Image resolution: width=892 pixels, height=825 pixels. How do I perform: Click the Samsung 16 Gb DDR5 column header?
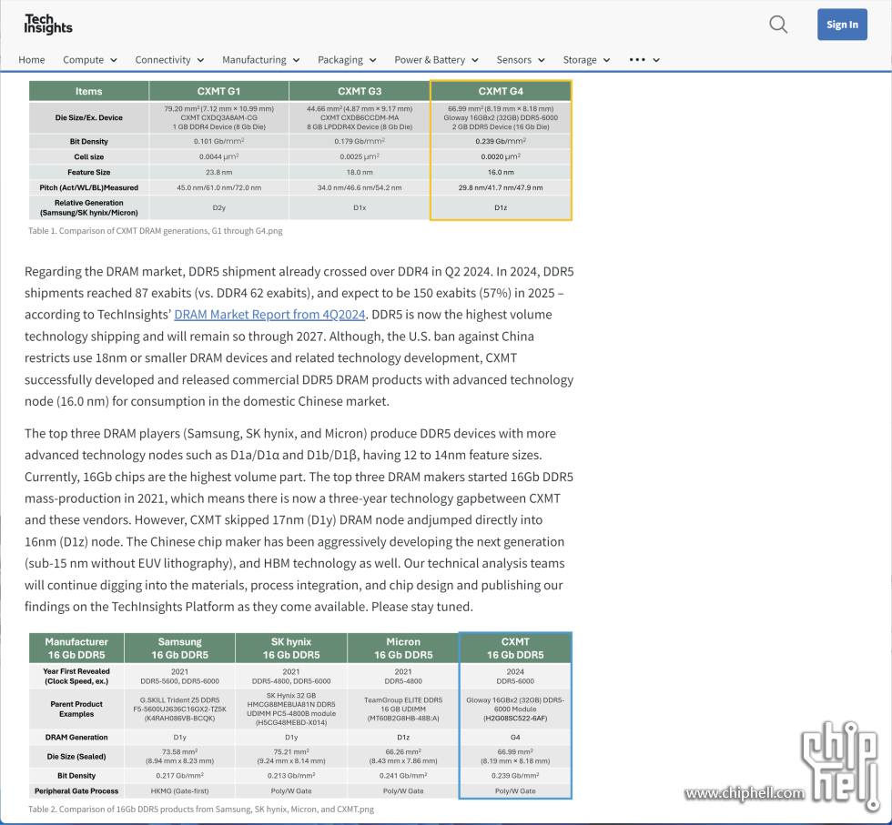180,649
